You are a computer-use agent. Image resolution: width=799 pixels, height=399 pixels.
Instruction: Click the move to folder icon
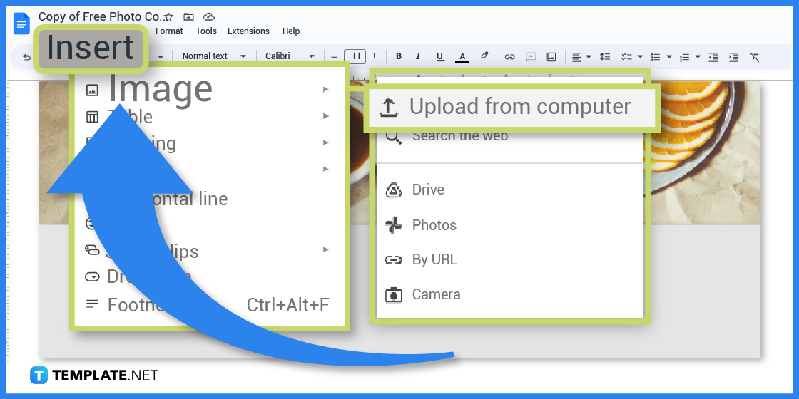pos(188,17)
